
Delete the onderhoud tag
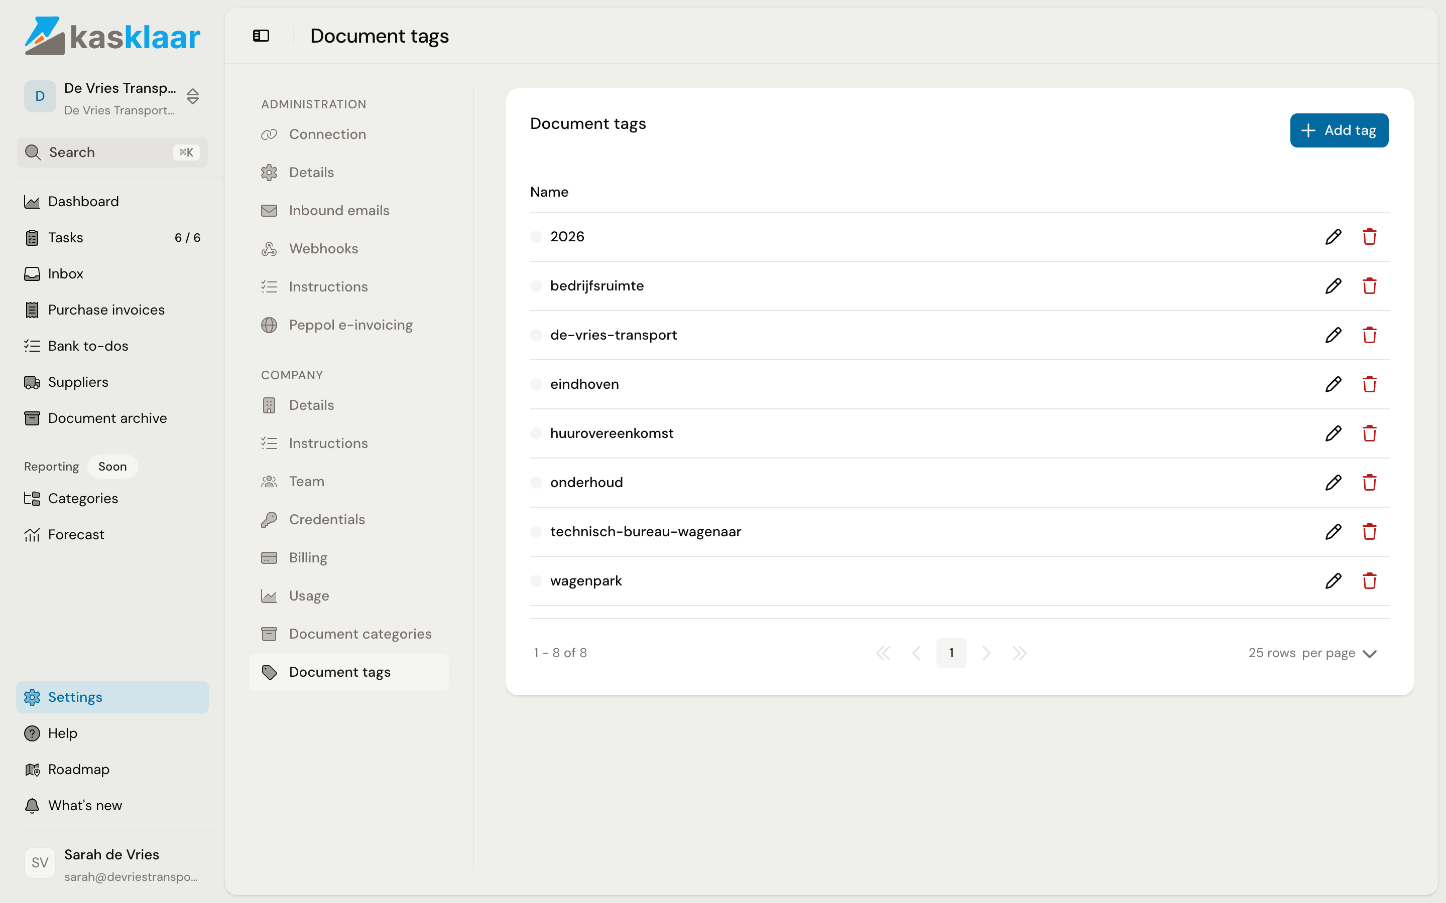pyautogui.click(x=1370, y=483)
